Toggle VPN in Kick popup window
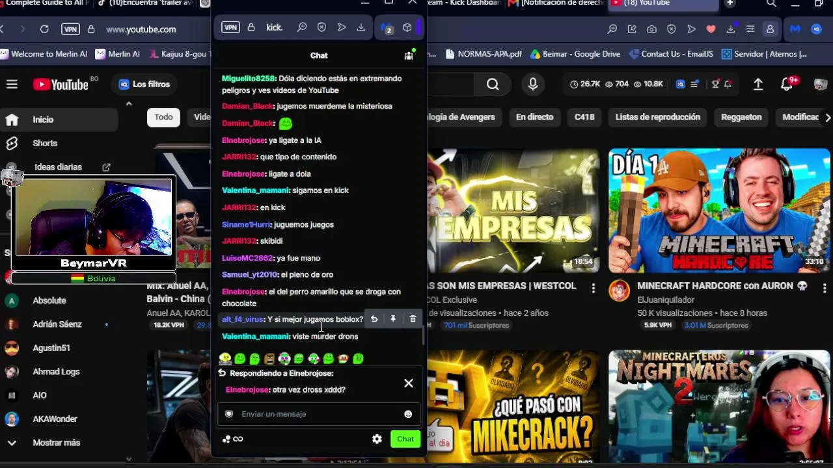The image size is (833, 468). 230,27
